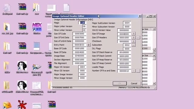This screenshot has height=109, width=194.
Task: Click the lower list's scroll-up arrow in background window
Action: coord(154,55)
